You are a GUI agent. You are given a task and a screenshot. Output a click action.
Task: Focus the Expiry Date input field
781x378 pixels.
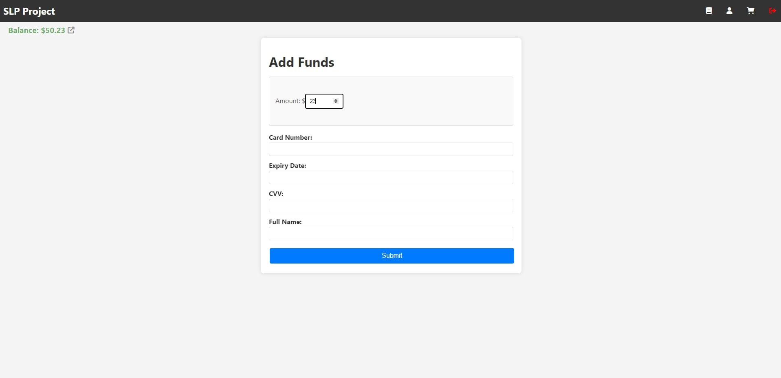pyautogui.click(x=391, y=178)
